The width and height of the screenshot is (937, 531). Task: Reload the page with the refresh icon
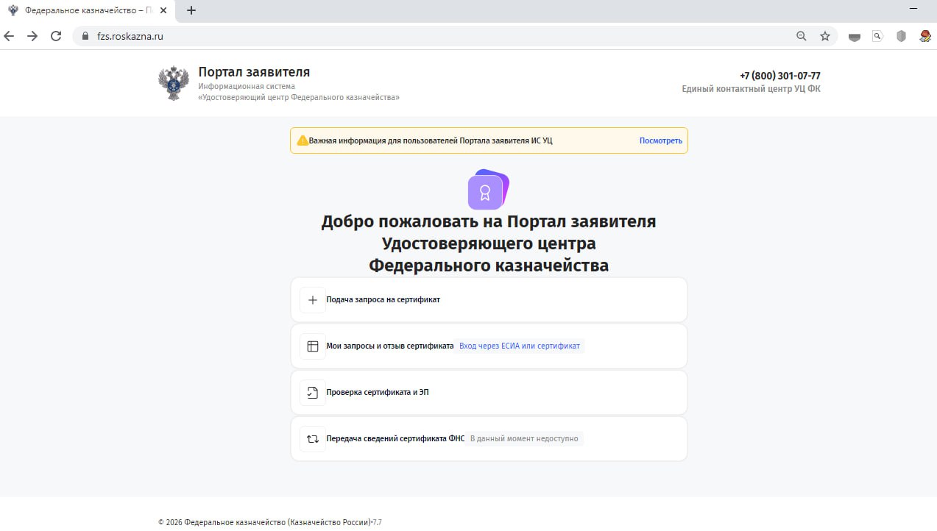(x=56, y=36)
